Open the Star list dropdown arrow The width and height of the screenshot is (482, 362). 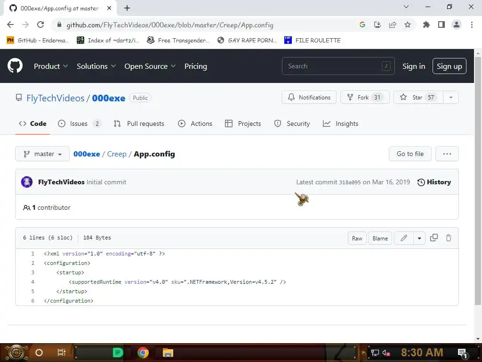point(450,97)
